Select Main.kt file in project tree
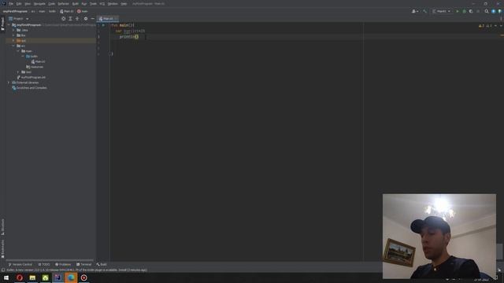The width and height of the screenshot is (504, 283). coord(38,61)
